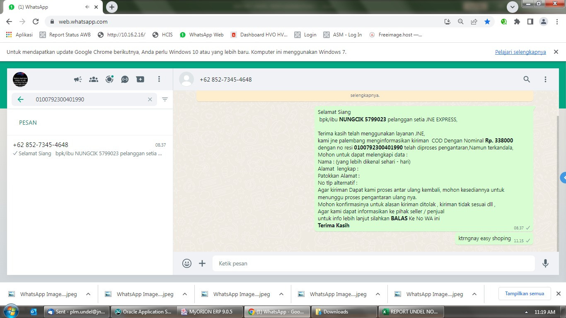Go back from search results arrow

21,99
